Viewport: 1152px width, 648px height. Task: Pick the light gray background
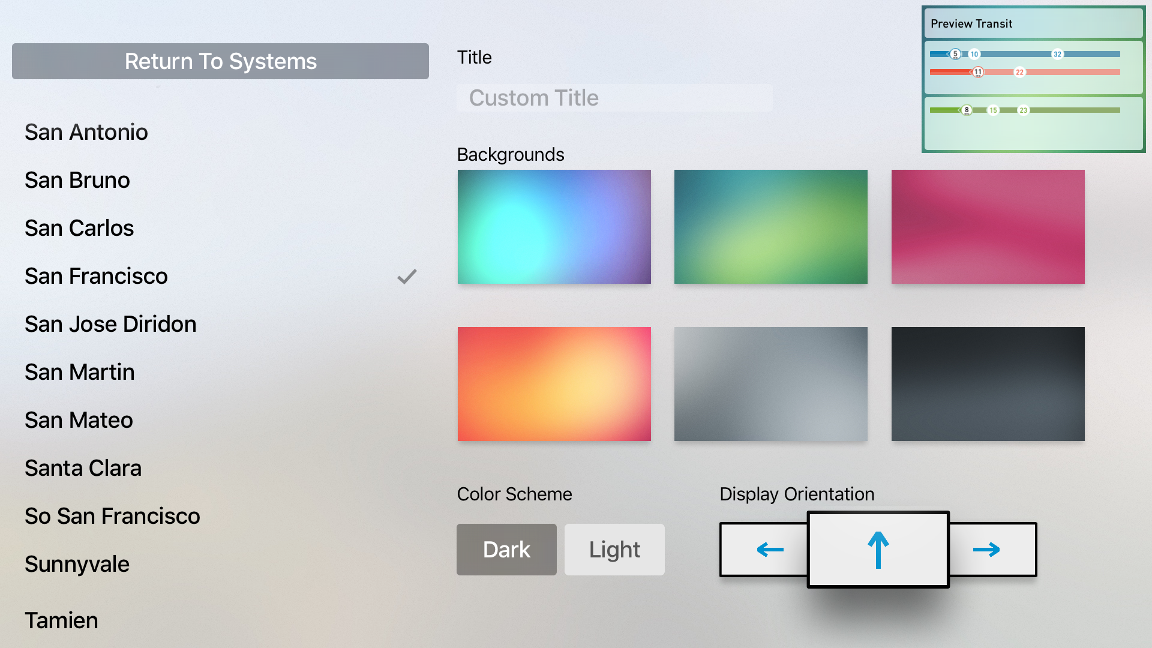771,384
